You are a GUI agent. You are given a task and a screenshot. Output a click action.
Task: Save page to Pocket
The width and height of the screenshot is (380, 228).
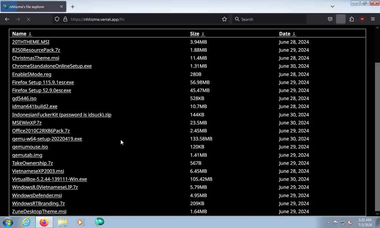pos(330,19)
